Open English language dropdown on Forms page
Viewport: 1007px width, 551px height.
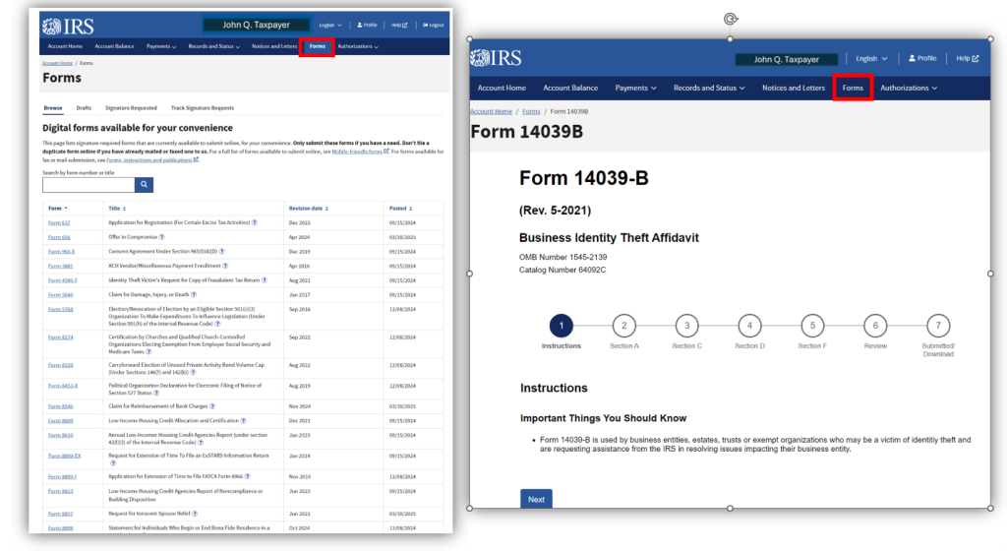tap(330, 25)
